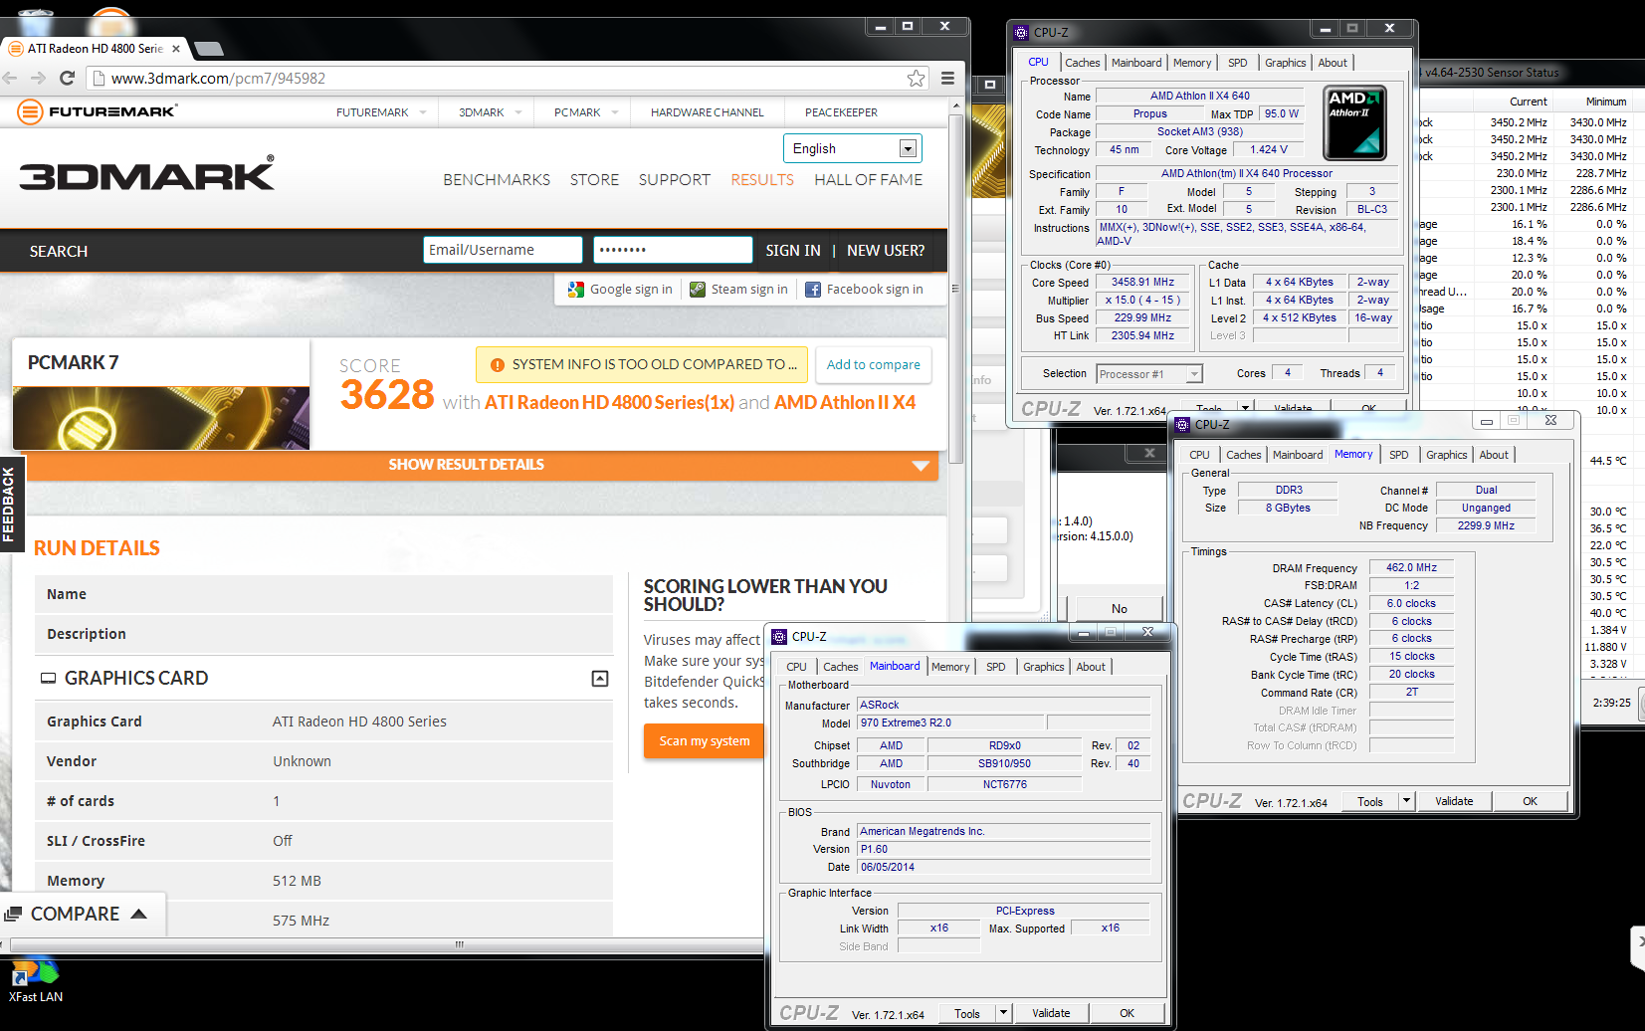Viewport: 1645px width, 1031px height.
Task: Click the Futuremark logo icon
Action: pos(31,111)
